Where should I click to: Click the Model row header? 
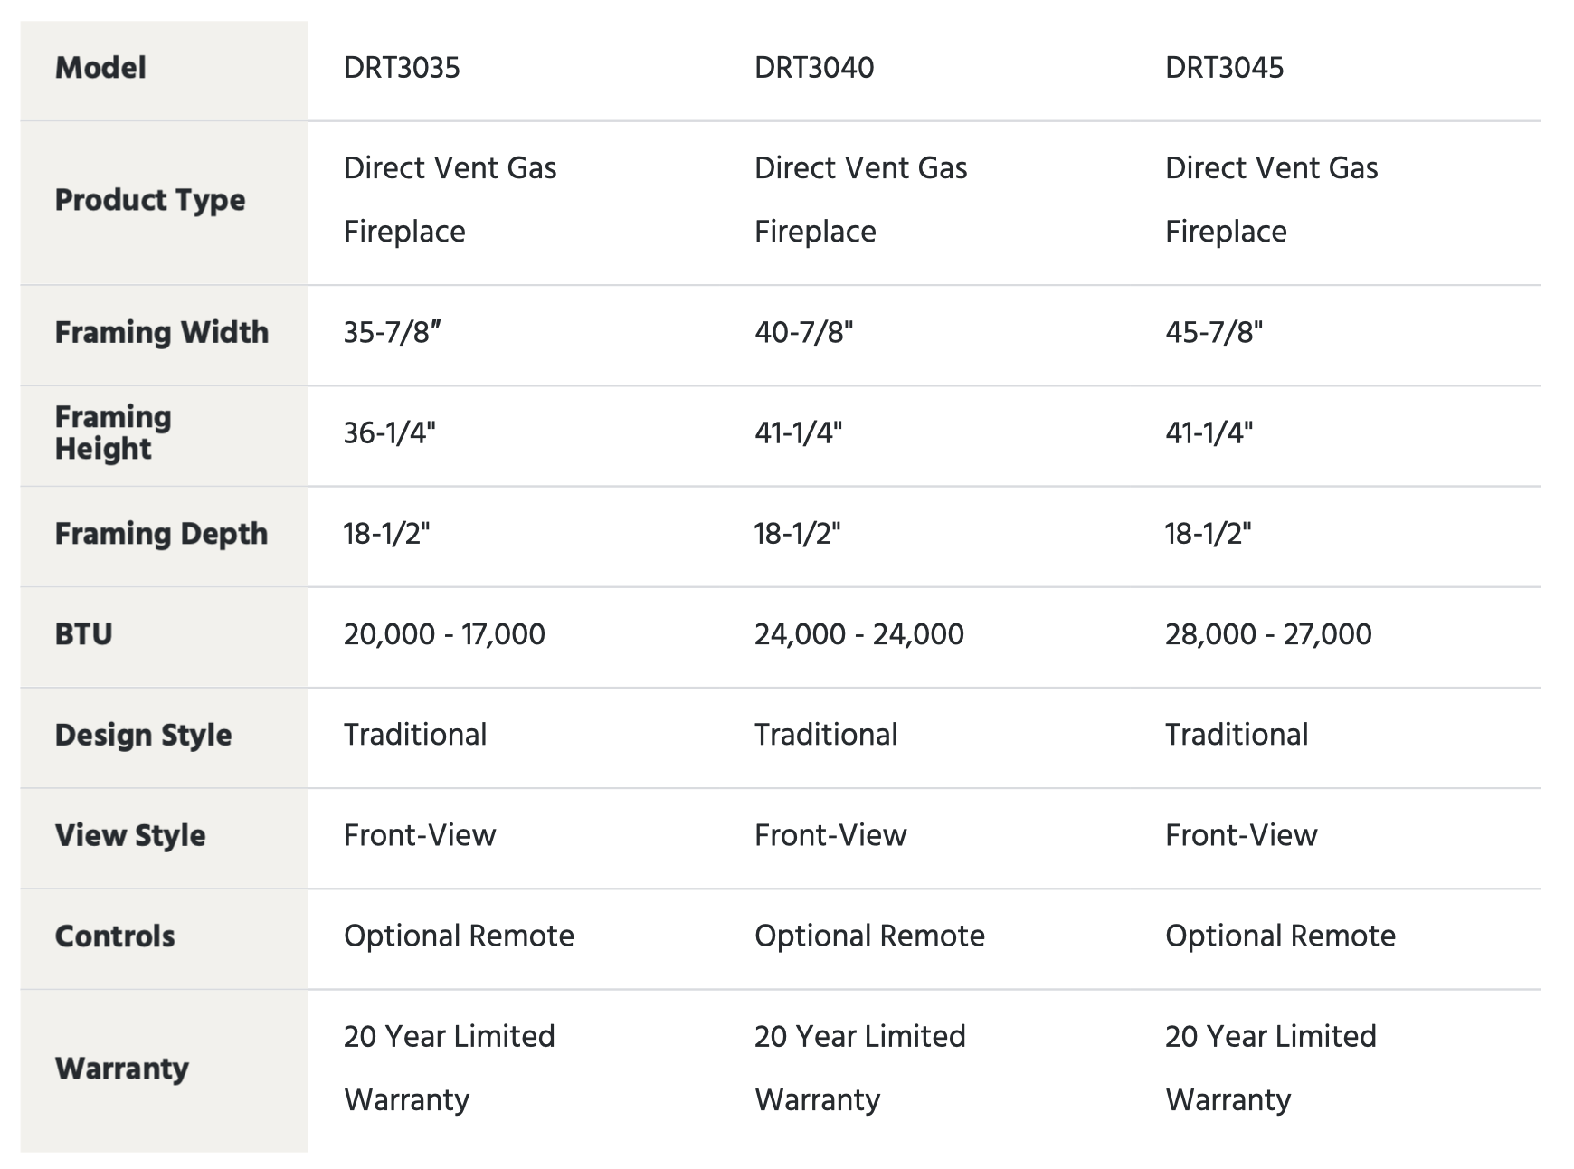[x=100, y=68]
